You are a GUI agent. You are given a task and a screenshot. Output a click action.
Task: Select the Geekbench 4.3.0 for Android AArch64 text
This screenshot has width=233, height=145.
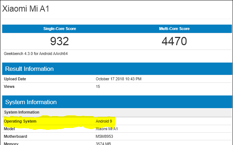36,54
